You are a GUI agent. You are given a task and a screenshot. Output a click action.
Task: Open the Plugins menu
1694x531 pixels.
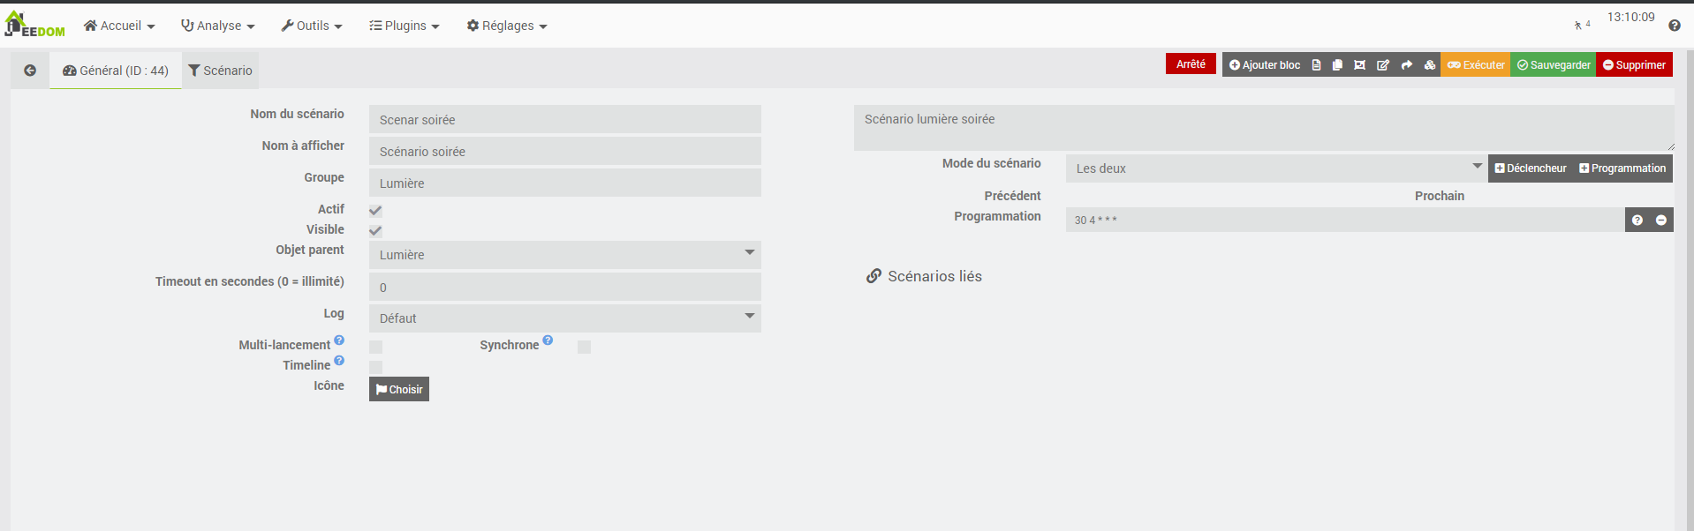tap(405, 26)
